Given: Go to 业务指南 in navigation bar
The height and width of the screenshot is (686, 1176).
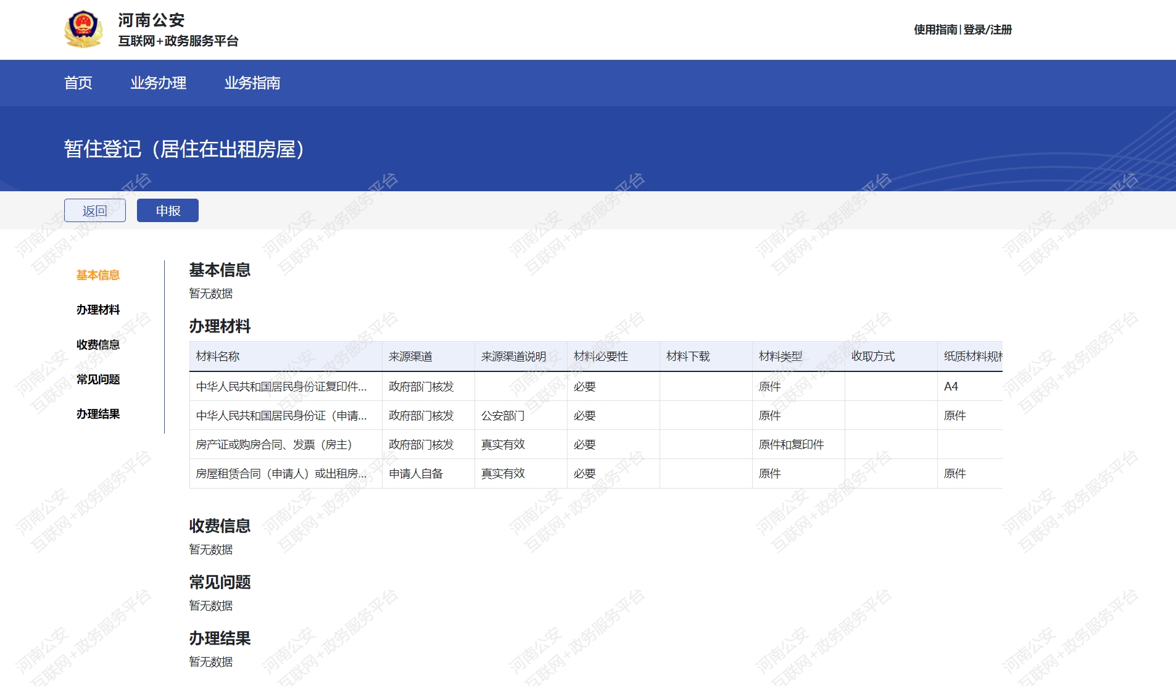Looking at the screenshot, I should coord(252,83).
